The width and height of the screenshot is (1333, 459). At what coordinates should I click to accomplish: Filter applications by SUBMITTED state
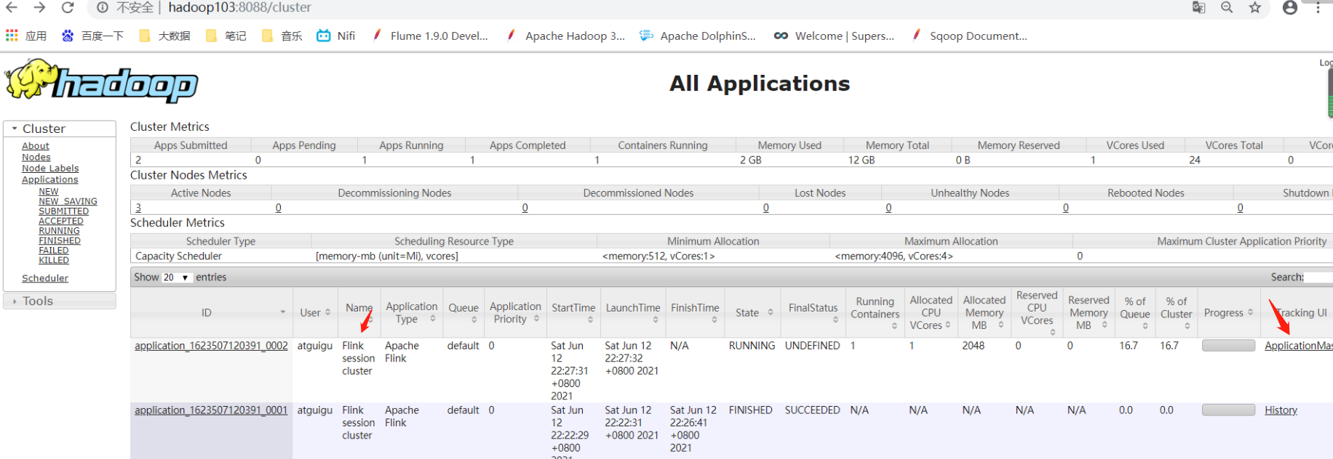click(63, 211)
